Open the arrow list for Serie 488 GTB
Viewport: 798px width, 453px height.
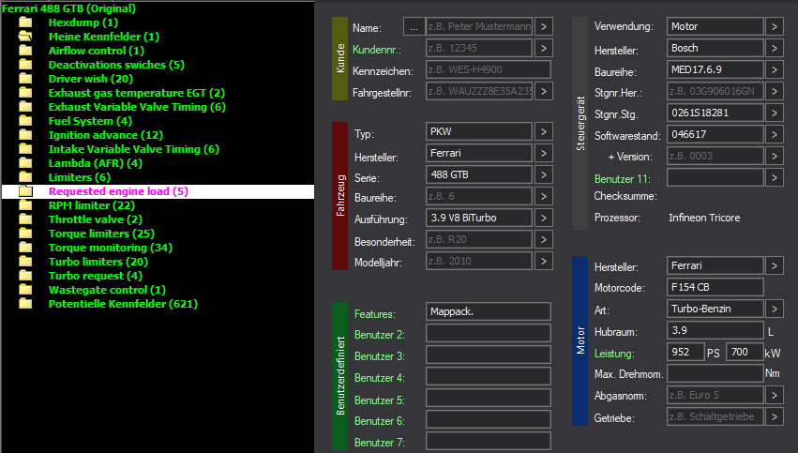544,174
